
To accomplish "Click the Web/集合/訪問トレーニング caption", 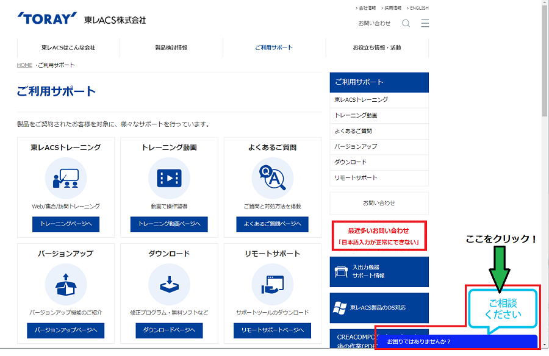I will click(66, 207).
